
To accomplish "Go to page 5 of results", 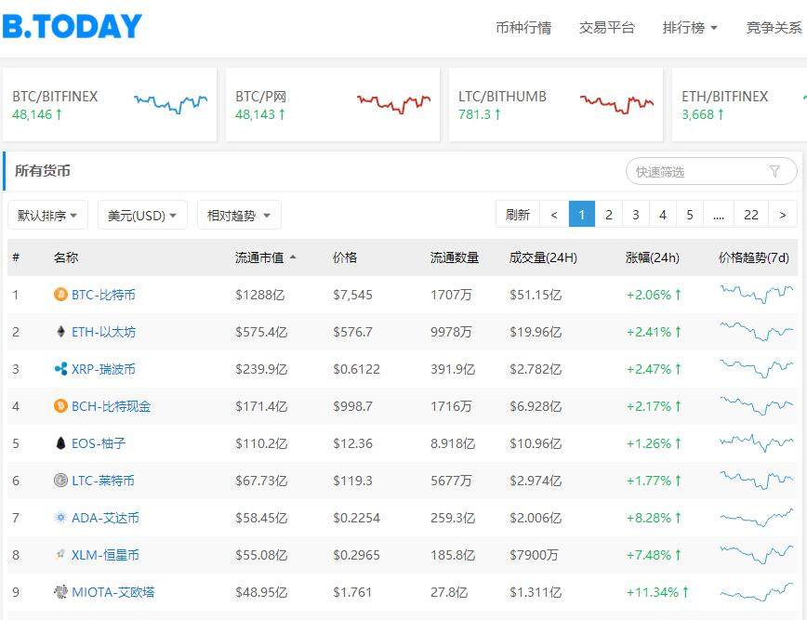I will click(x=690, y=214).
